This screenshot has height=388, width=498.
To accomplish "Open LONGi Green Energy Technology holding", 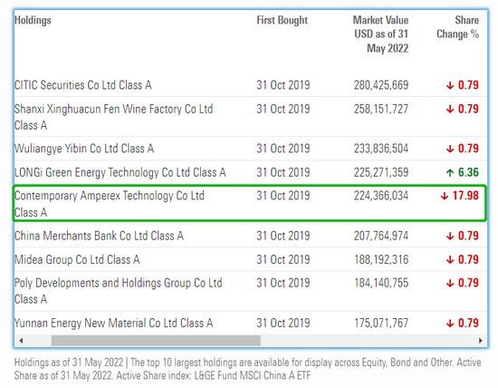I will pos(120,172).
